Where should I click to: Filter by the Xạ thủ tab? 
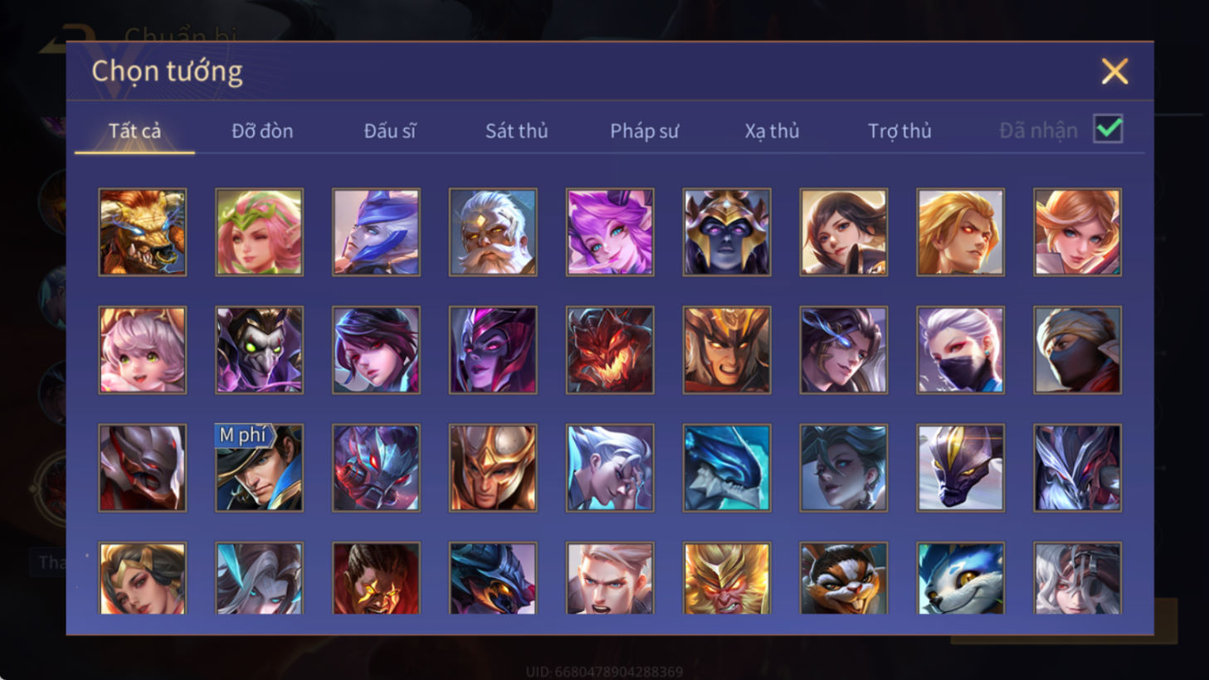click(772, 131)
